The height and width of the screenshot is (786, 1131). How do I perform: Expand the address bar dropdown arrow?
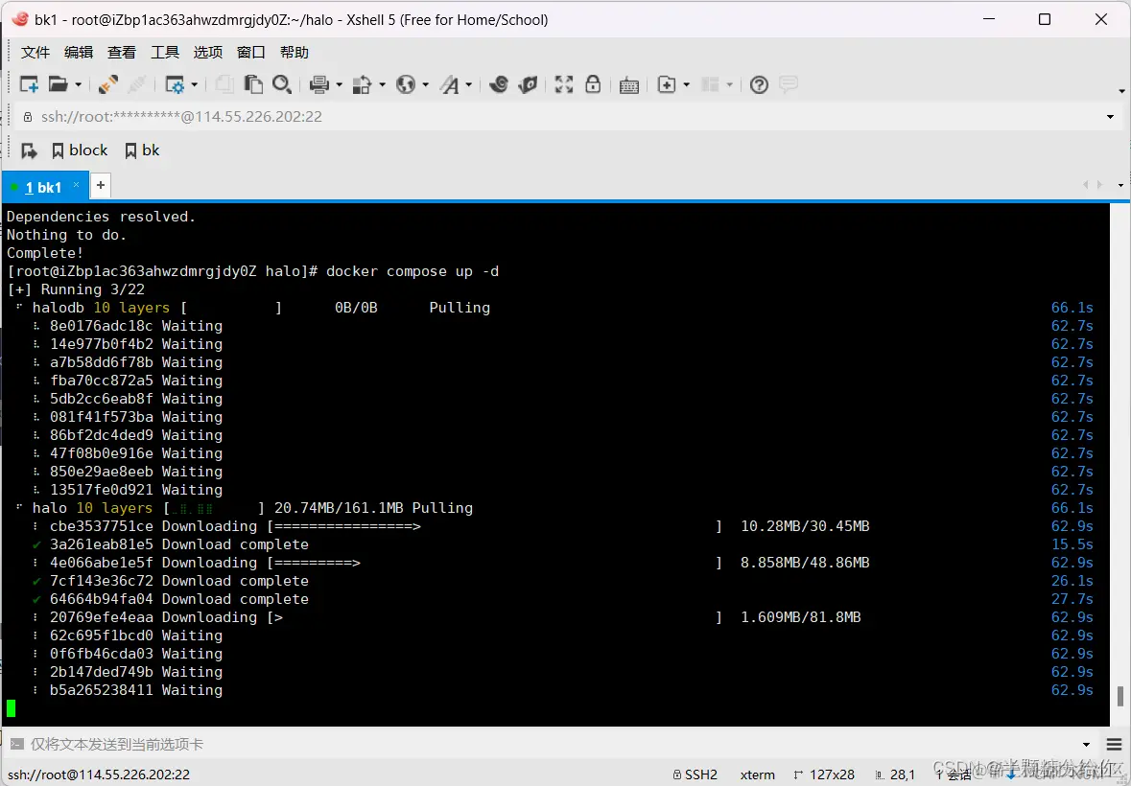(x=1110, y=117)
